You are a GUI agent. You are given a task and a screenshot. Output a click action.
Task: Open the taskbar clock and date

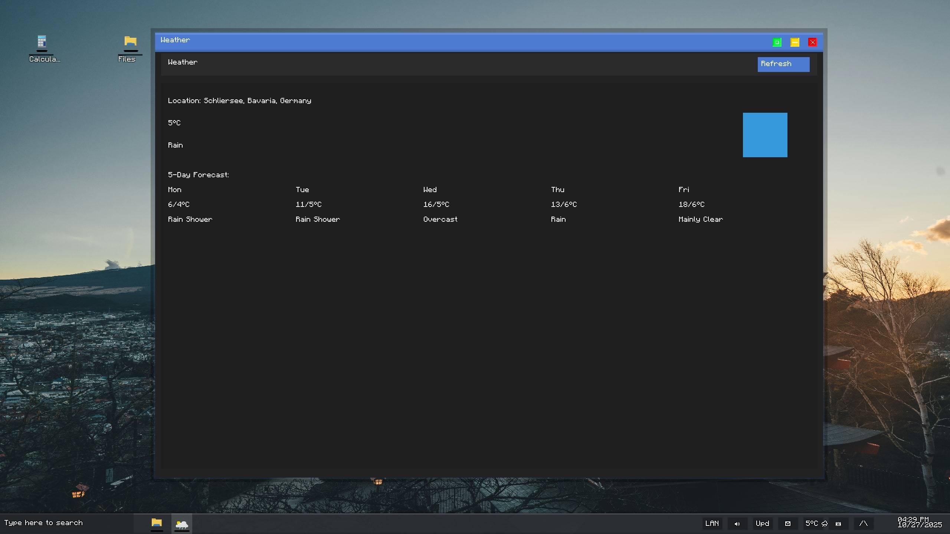click(x=919, y=522)
